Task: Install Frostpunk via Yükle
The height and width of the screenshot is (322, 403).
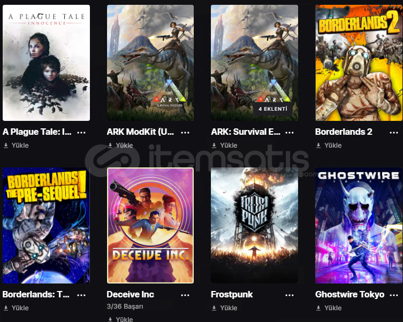Action: pos(225,308)
